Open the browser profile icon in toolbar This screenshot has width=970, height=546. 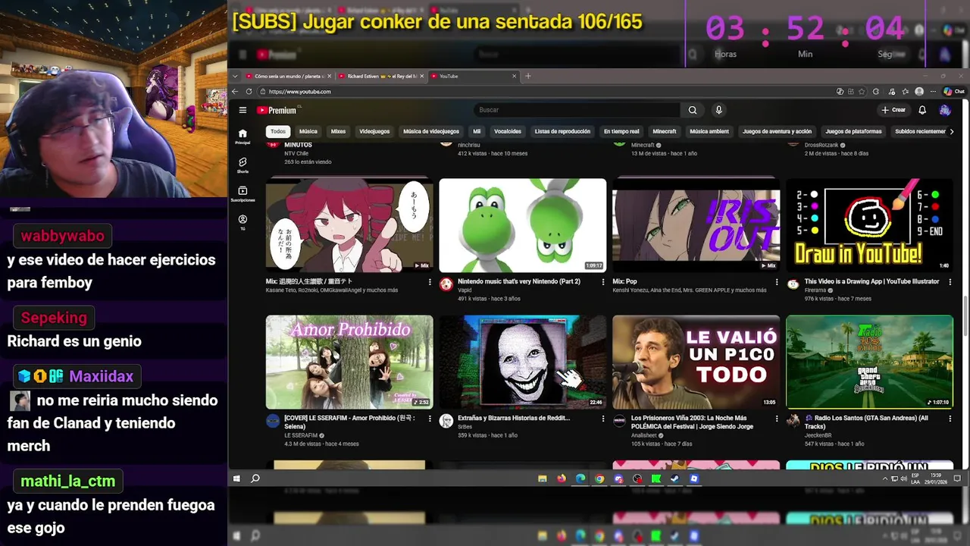coord(919,91)
